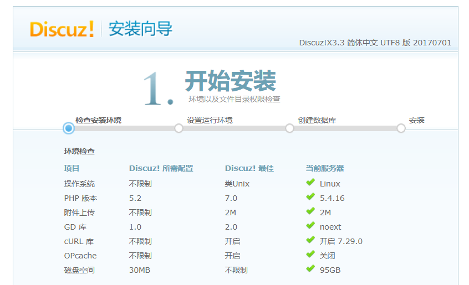Click the version text Discuz!X3.3 简体中文 UTF8 版
The image size is (469, 285).
click(x=355, y=43)
